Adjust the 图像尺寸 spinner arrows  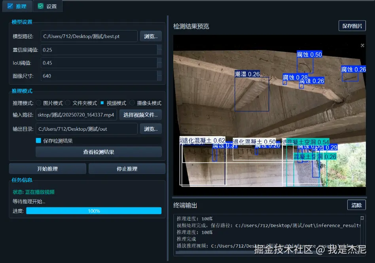[159, 76]
